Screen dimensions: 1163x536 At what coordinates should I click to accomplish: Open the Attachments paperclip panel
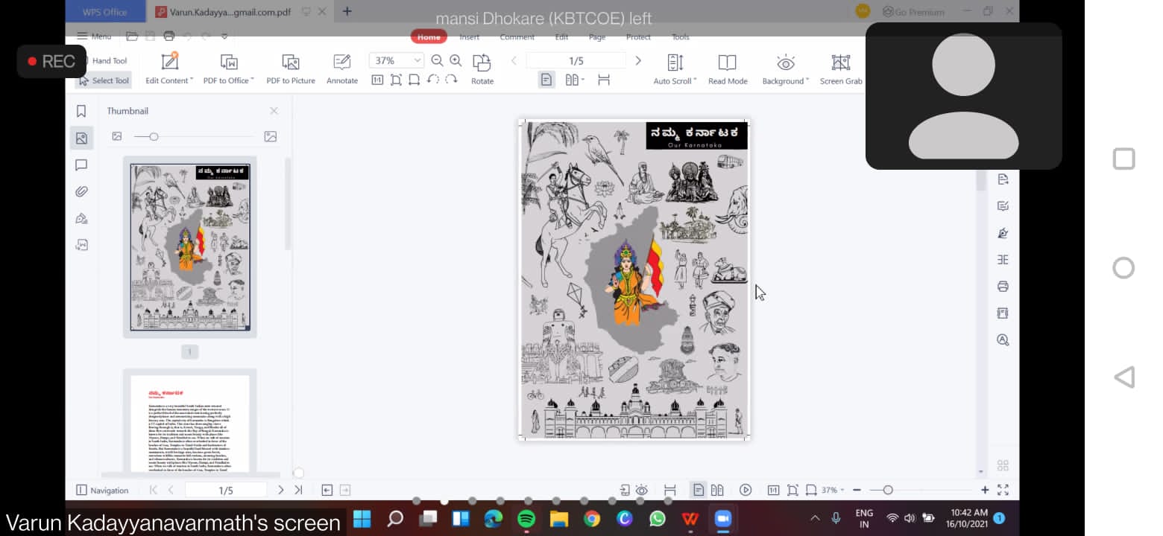click(x=81, y=191)
